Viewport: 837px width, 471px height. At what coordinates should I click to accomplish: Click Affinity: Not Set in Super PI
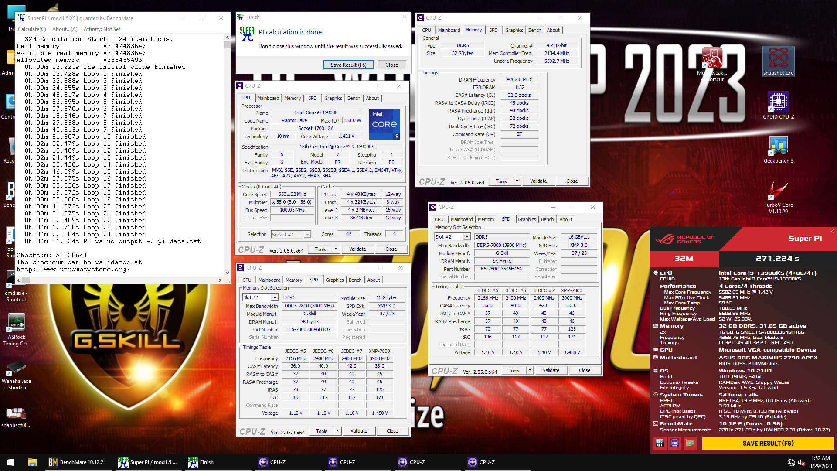coord(102,29)
